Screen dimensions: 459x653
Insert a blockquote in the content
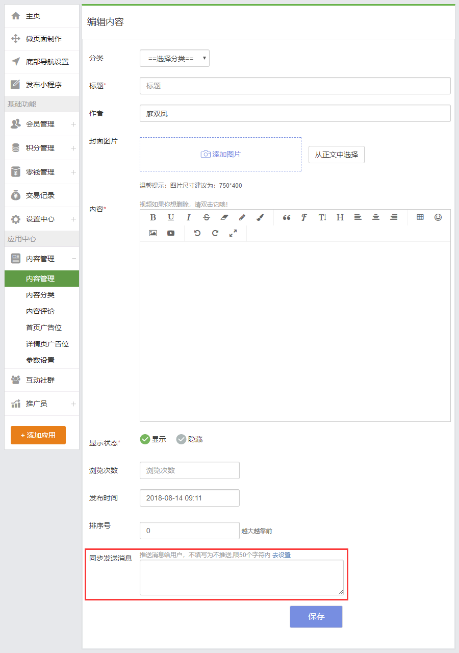point(287,217)
